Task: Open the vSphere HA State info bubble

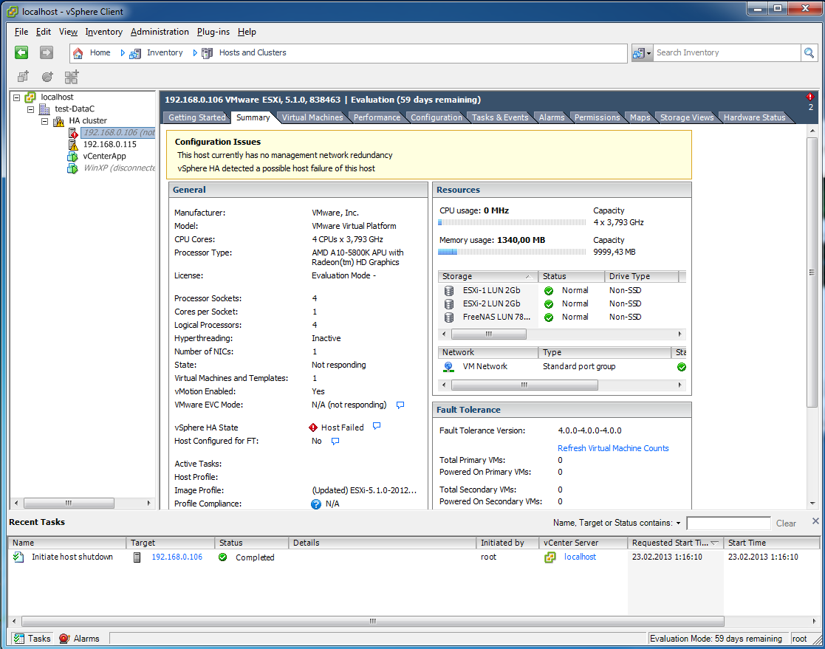Action: [377, 426]
